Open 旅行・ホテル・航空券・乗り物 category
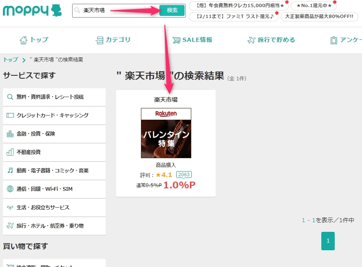The image size is (362, 267). pos(54,226)
